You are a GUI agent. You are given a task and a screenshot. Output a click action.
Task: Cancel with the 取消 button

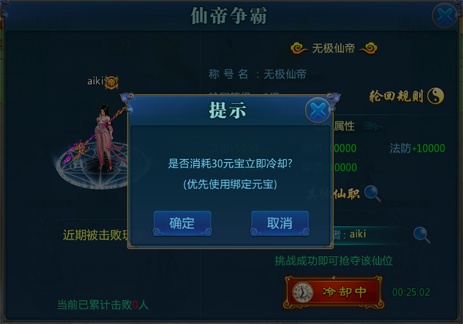(279, 223)
